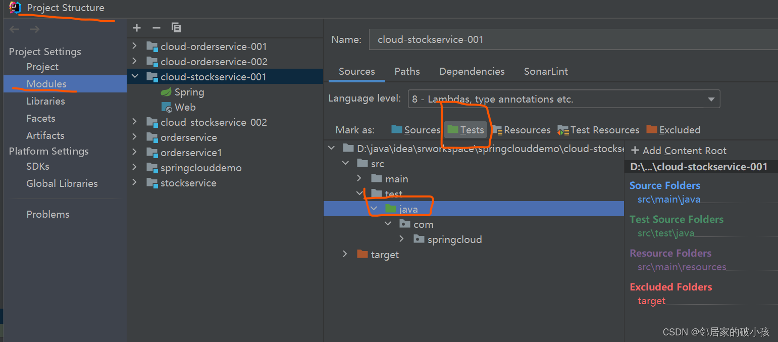Select the springcloud folder in the tree
This screenshot has width=778, height=342.
[453, 239]
